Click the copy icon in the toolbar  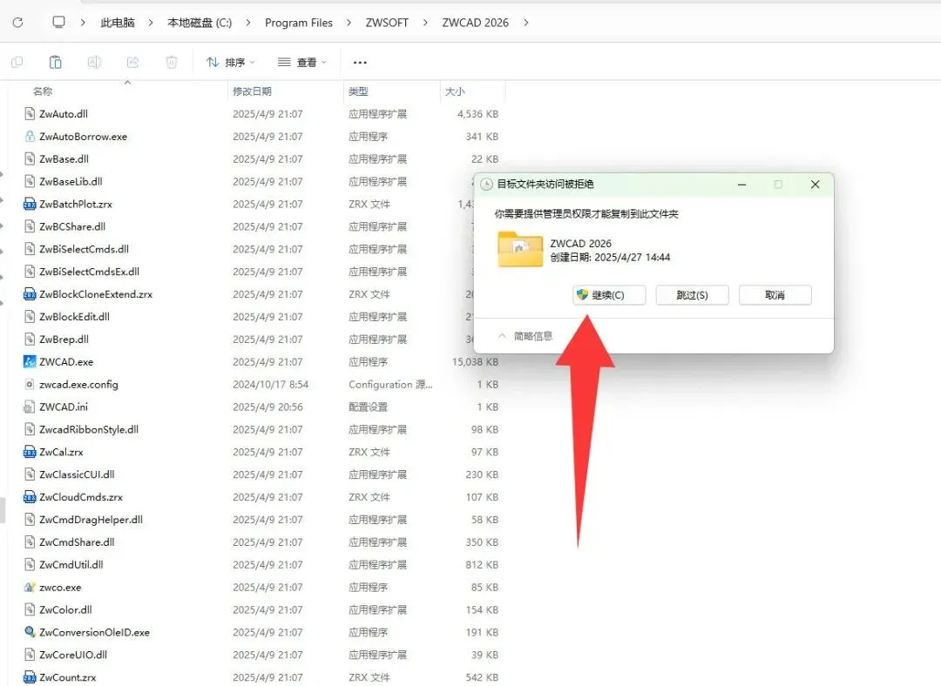click(17, 62)
